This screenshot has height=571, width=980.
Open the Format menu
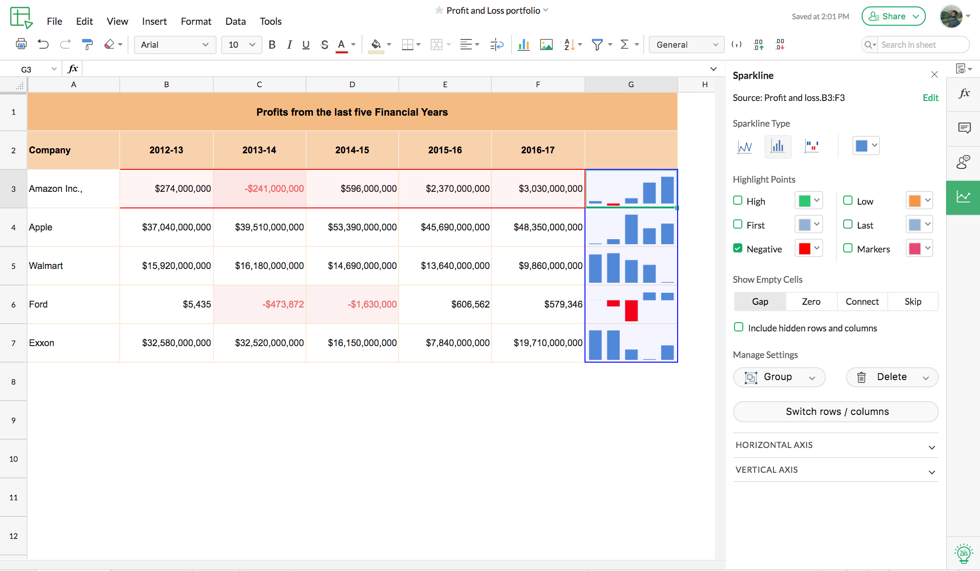(196, 21)
